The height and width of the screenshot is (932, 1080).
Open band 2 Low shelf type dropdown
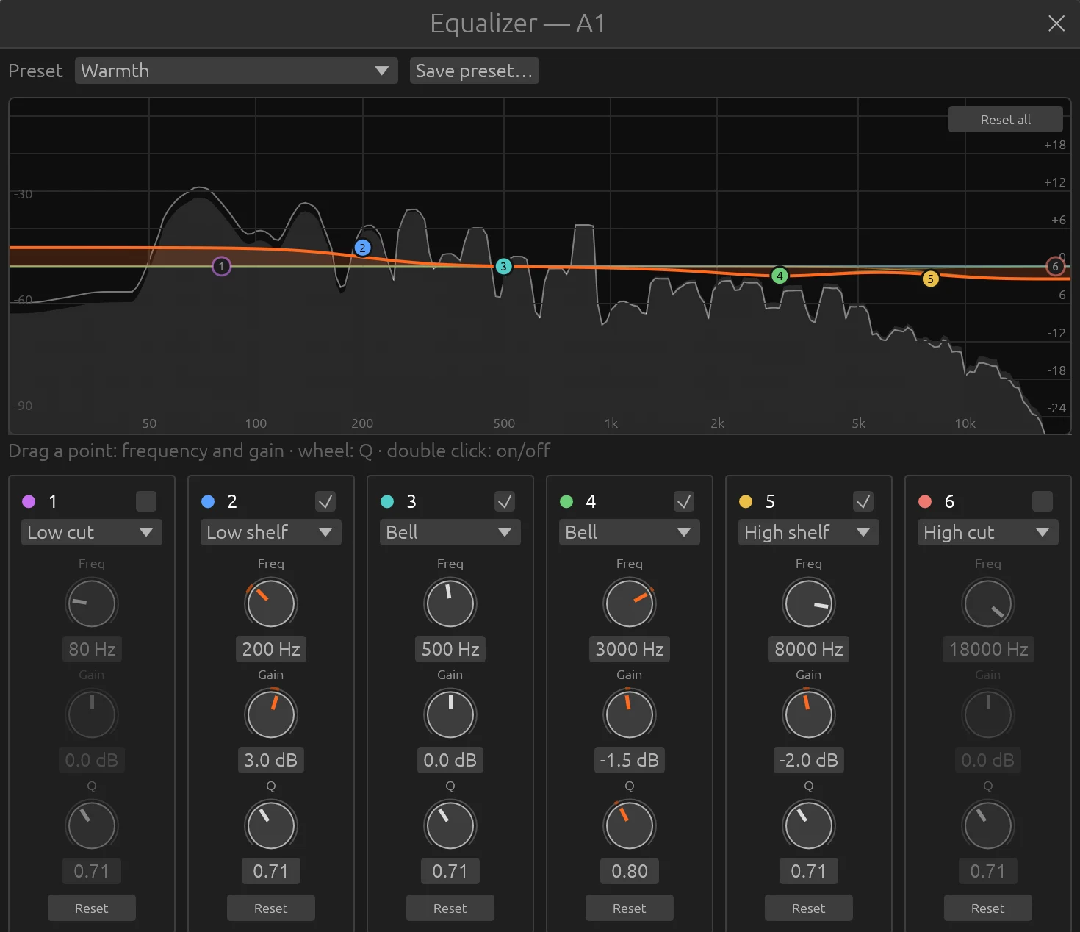click(271, 532)
